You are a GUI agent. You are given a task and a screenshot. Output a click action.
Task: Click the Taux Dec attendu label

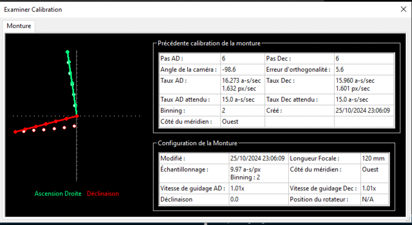292,100
